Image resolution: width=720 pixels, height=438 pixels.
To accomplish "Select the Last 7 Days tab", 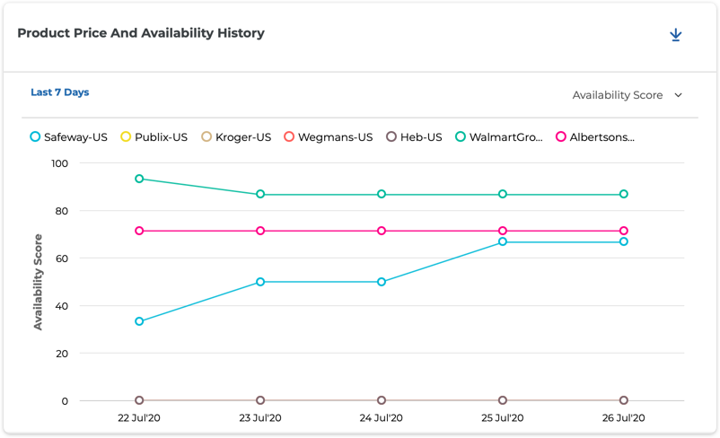I will pyautogui.click(x=60, y=92).
